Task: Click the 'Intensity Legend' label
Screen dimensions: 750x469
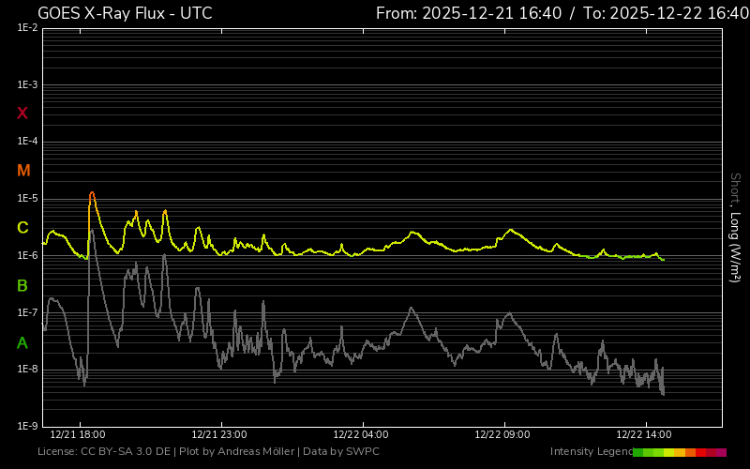Action: tap(592, 452)
